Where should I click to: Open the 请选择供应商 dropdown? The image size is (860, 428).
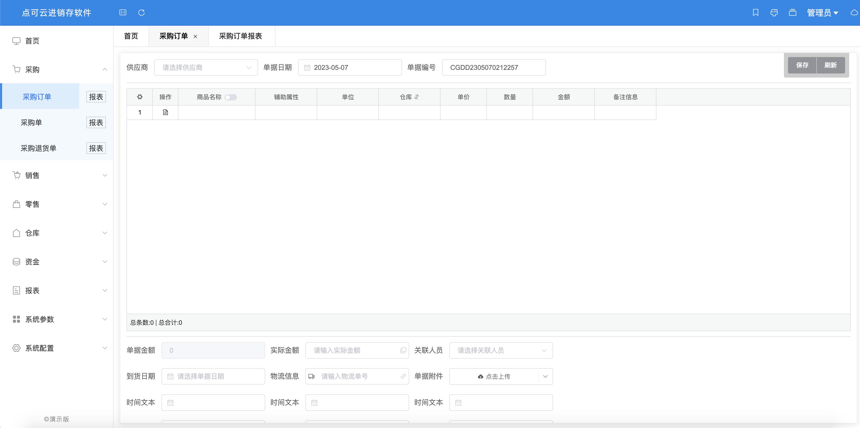[x=206, y=67]
